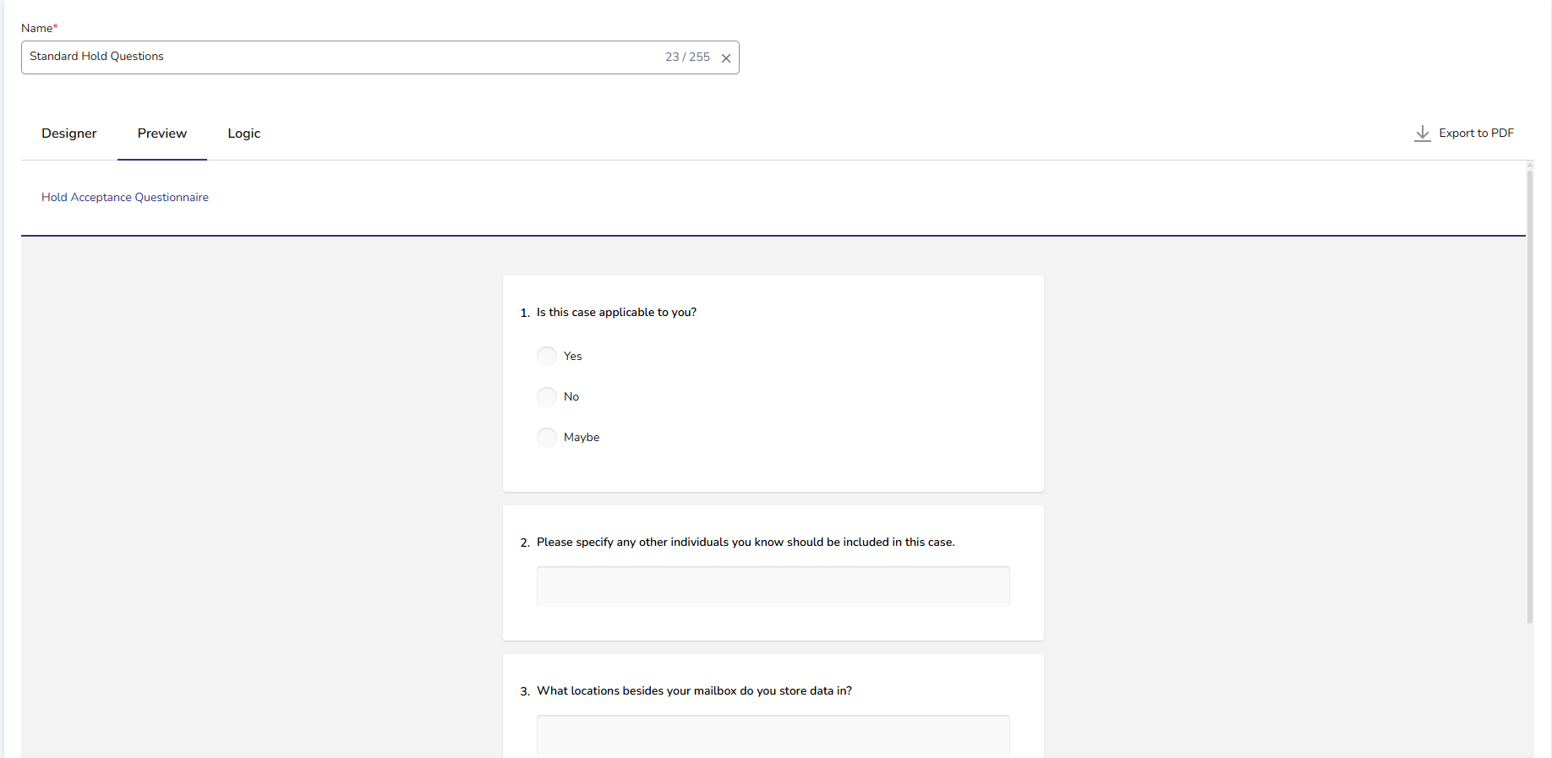1552x758 pixels.
Task: Click the 23 / 255 character counter
Action: point(687,57)
